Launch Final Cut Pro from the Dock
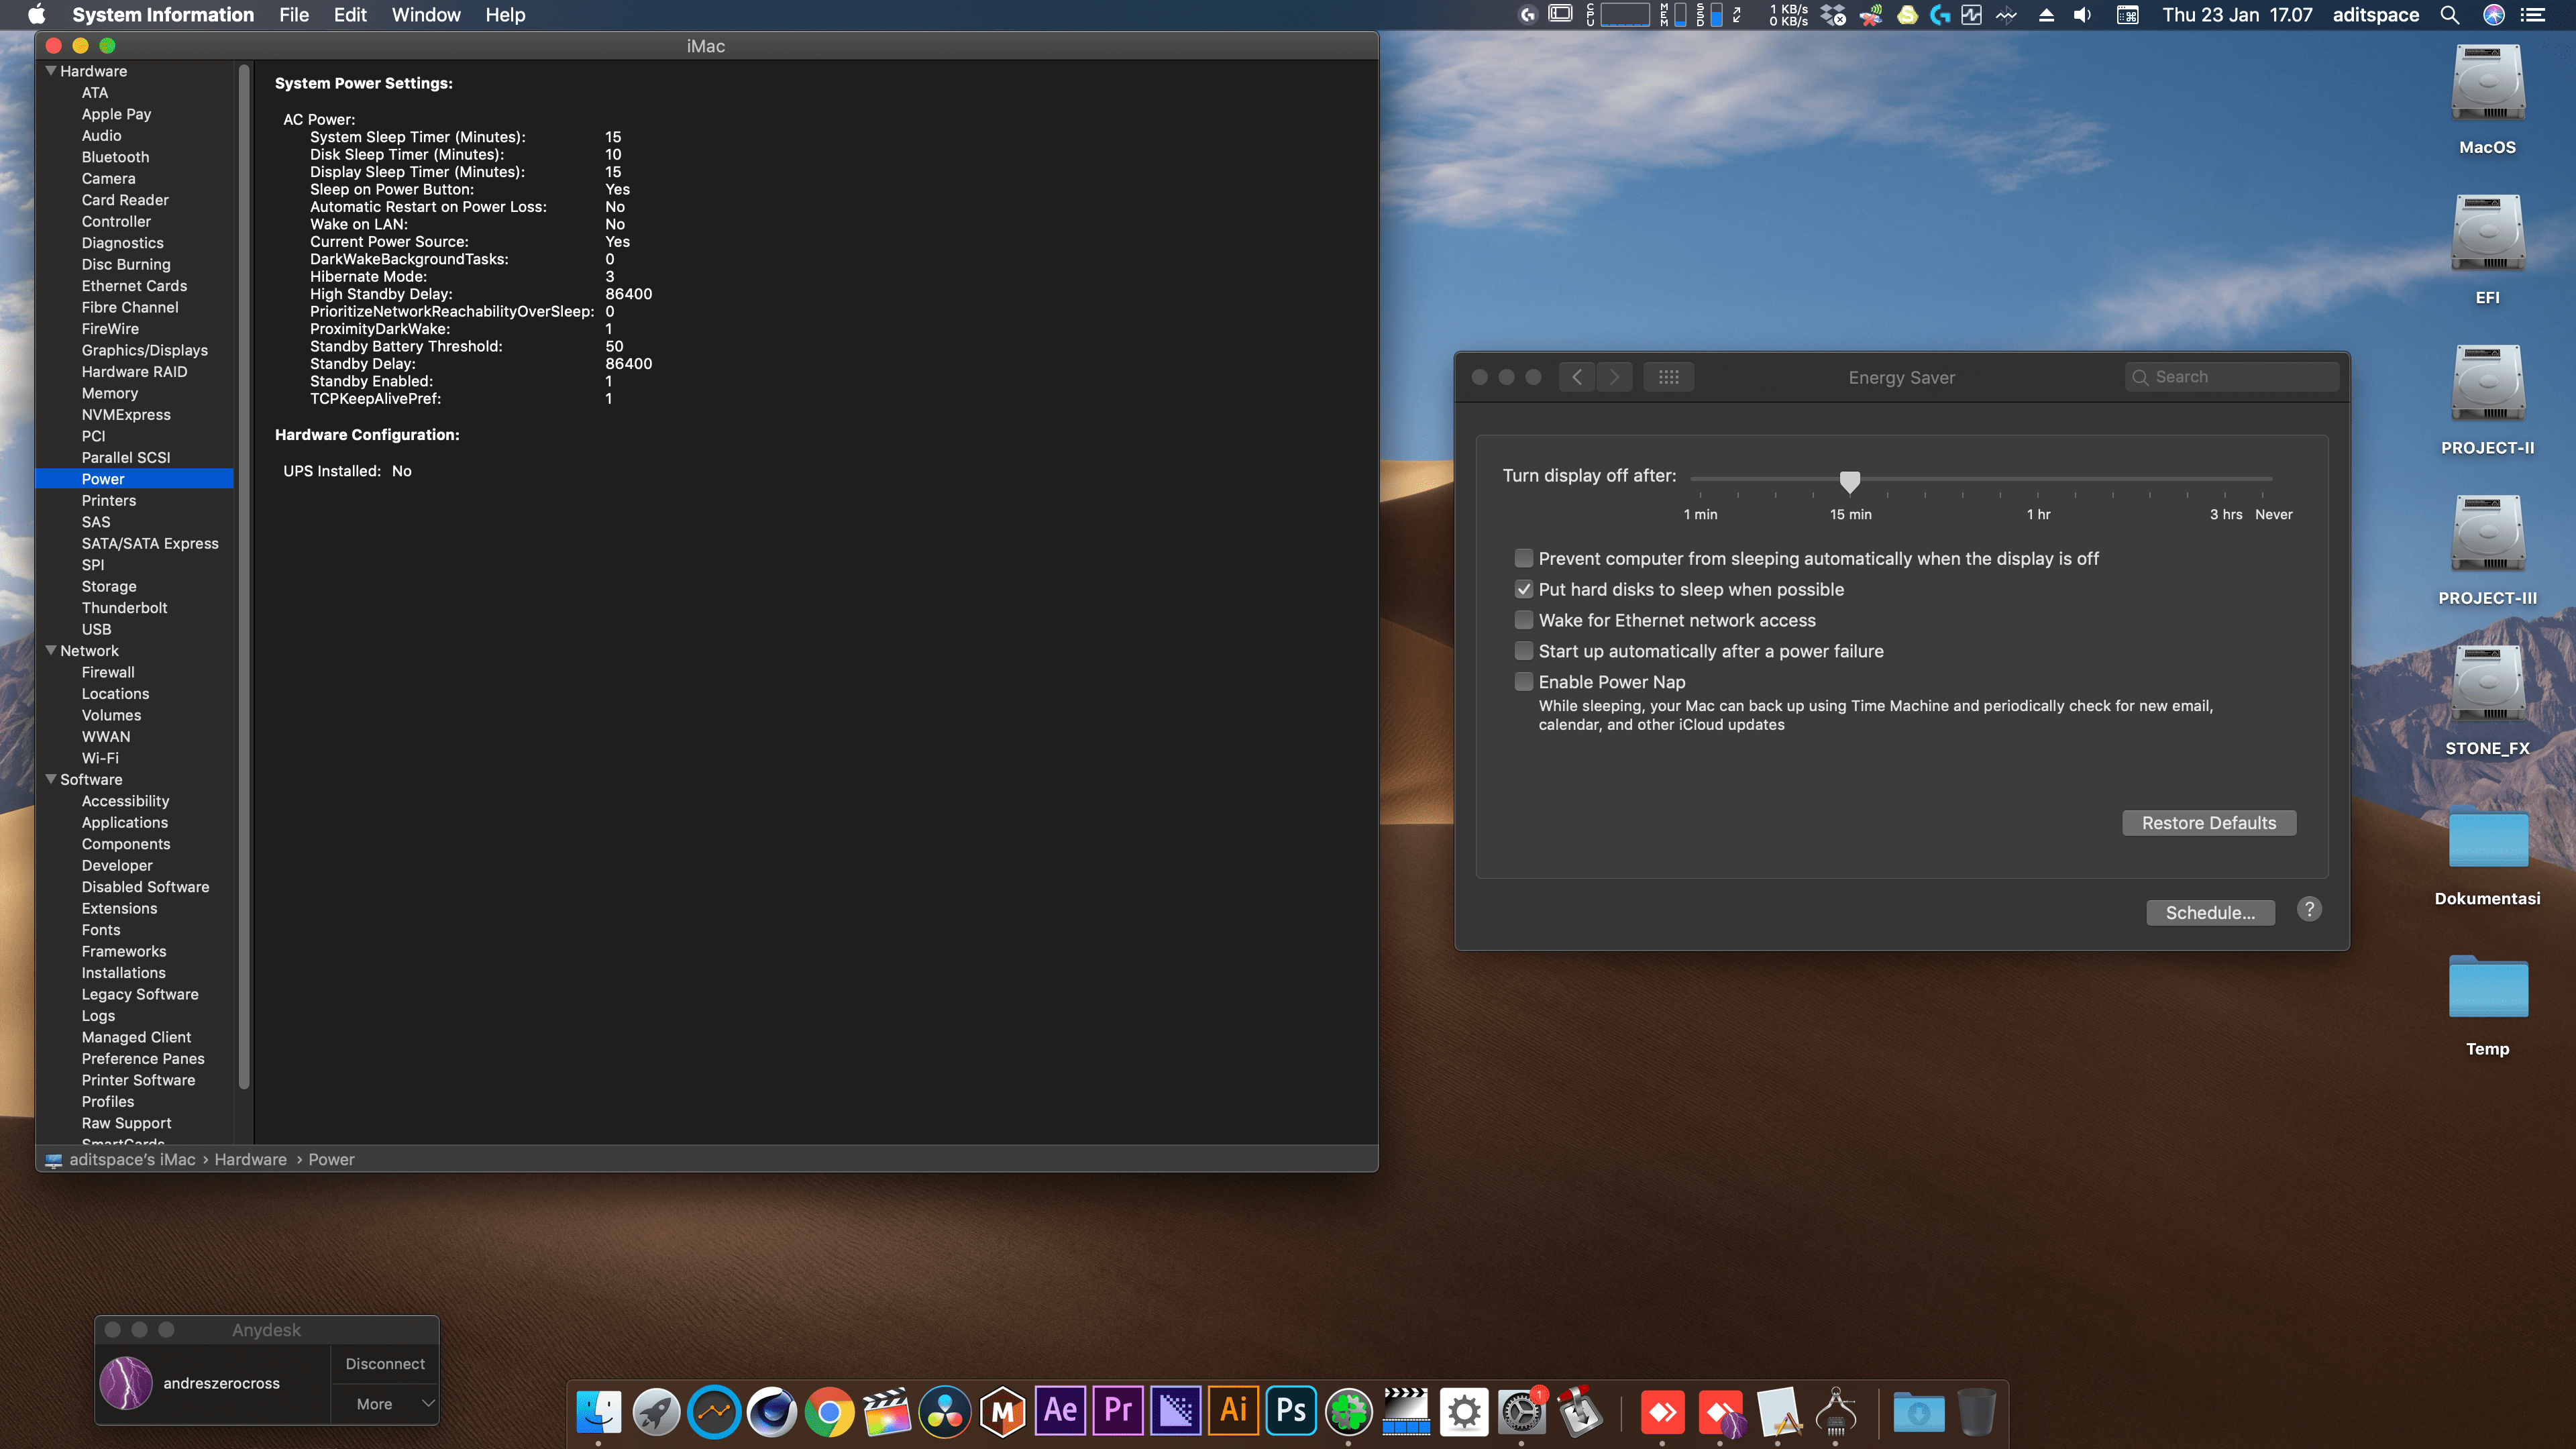Screen dimensions: 2576x1449 click(887, 1412)
